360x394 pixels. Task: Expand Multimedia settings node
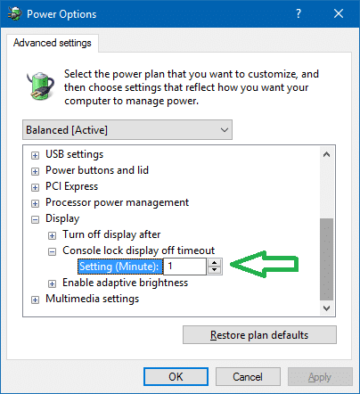tap(35, 300)
